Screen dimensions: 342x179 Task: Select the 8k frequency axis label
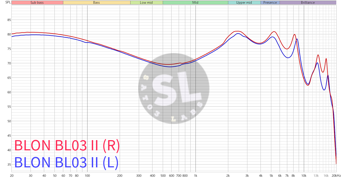pyautogui.click(x=293, y=175)
